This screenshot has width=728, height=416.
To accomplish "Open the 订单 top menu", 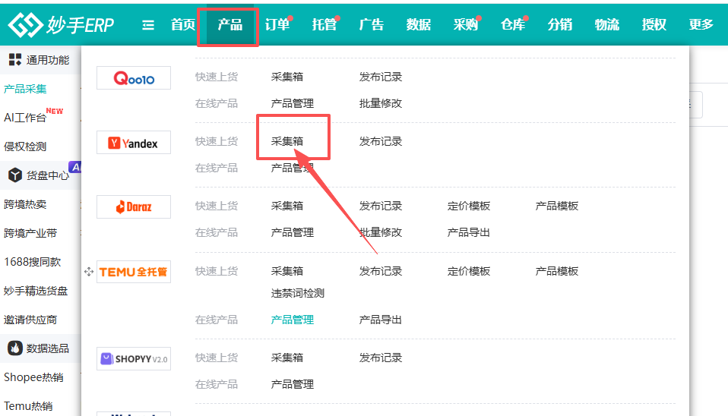I will point(277,24).
